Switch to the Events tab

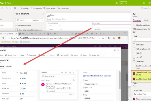146,20
